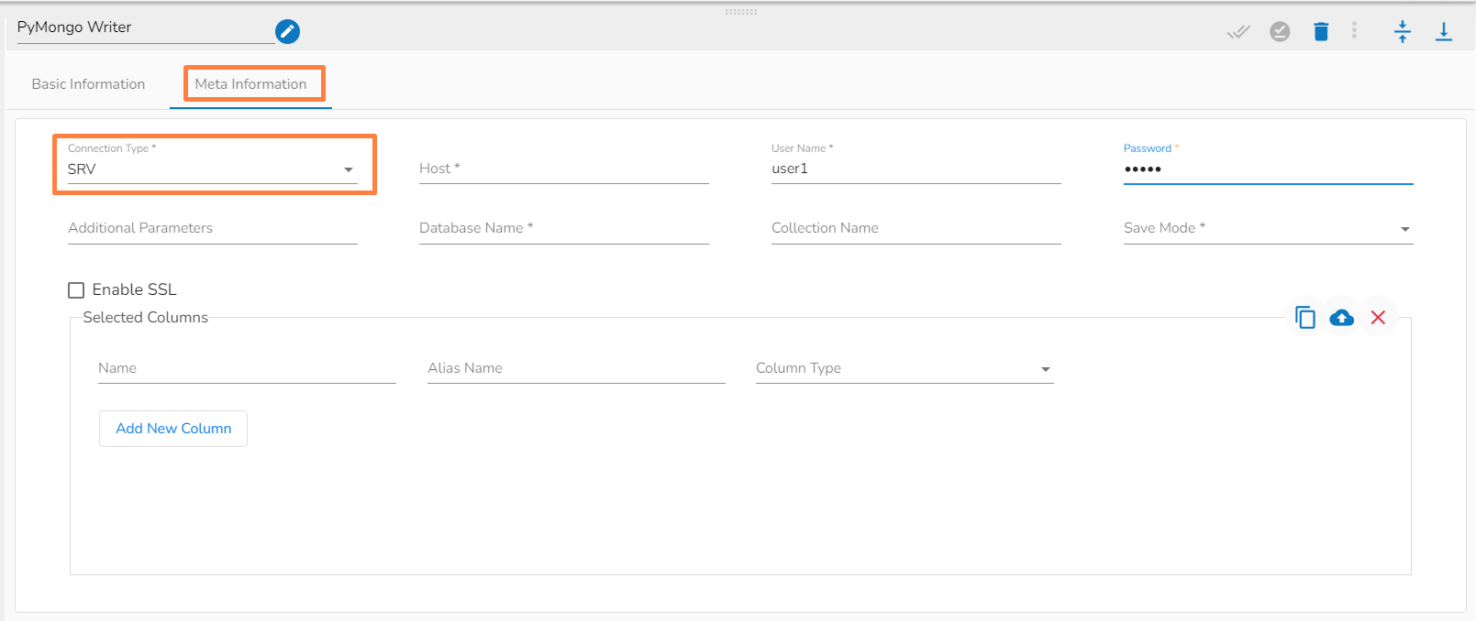This screenshot has width=1476, height=621.
Task: Click the cloud upload icon in Selected Columns
Action: point(1341,318)
